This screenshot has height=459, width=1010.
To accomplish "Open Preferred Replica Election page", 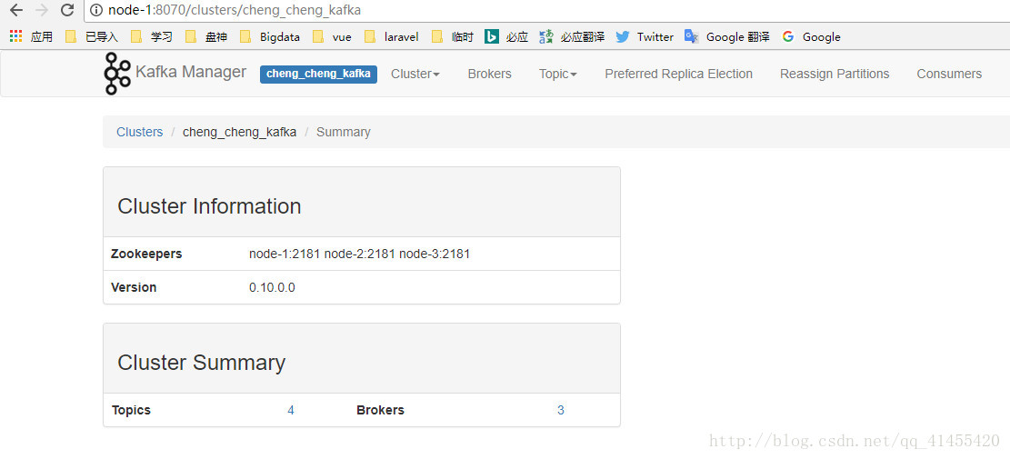I will (678, 74).
